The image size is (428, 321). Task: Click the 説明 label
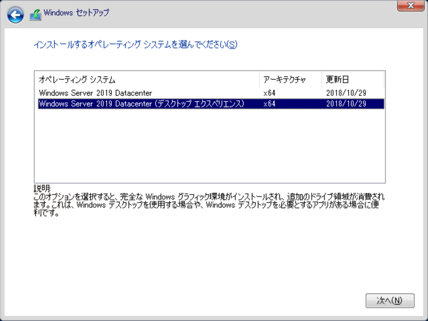pyautogui.click(x=42, y=188)
